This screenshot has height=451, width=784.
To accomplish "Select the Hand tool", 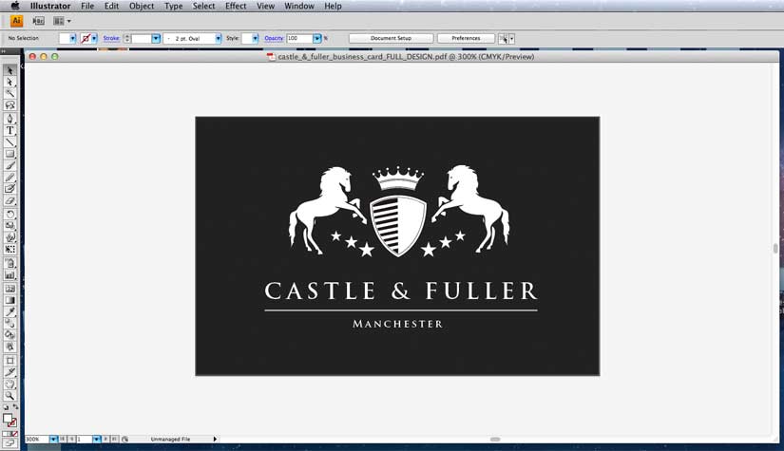I will coord(10,385).
